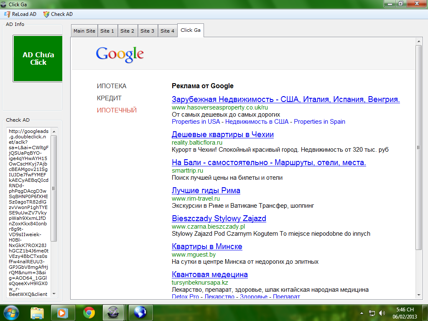Screen dimensions: 428x321
Task: Open Зарубежная Недвижимость ad link
Action: [x=285, y=99]
